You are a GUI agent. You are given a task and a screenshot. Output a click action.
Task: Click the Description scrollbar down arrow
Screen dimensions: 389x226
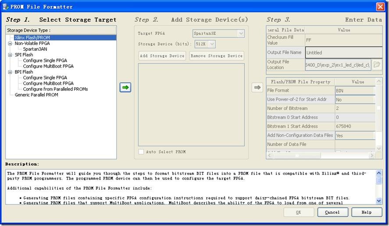[x=379, y=201]
